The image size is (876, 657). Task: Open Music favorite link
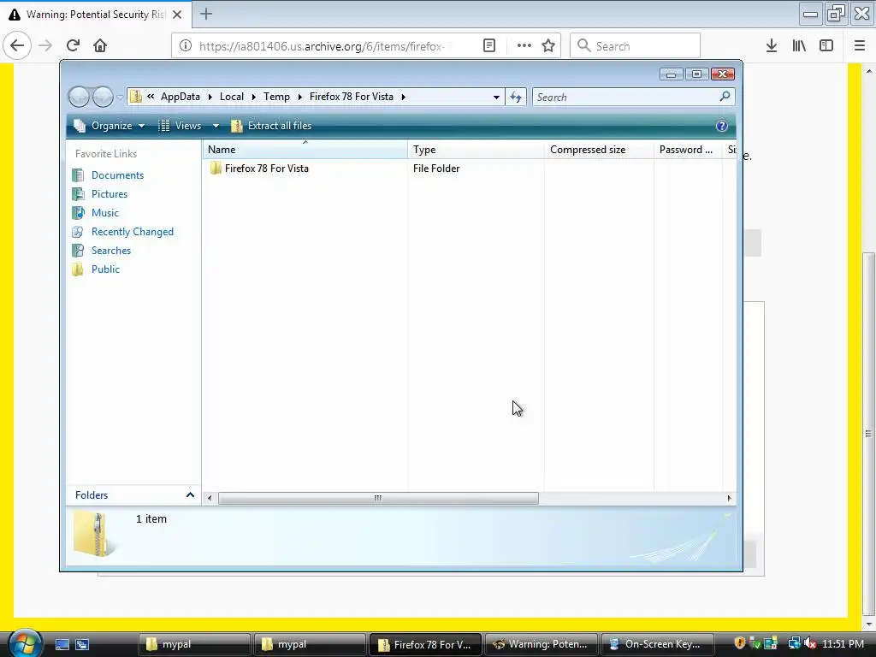point(105,213)
